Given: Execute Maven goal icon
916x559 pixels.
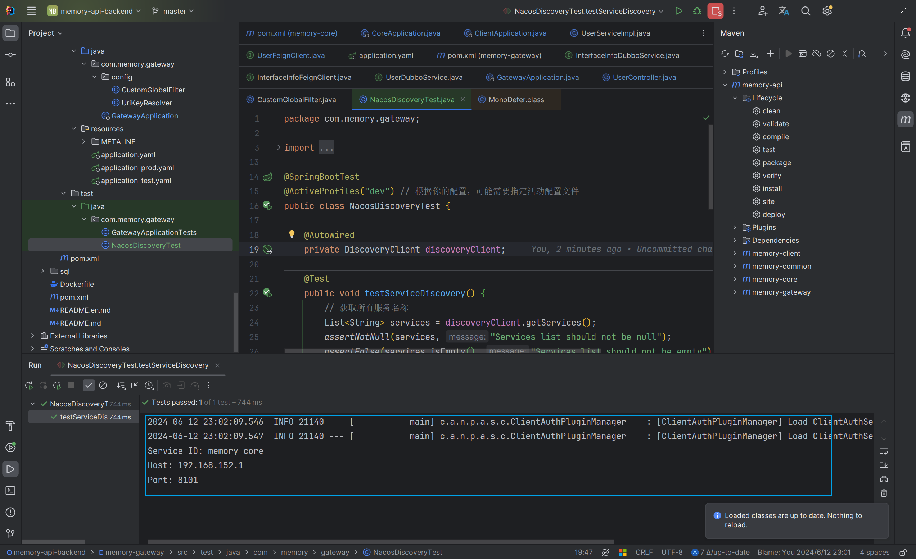Looking at the screenshot, I should point(803,54).
